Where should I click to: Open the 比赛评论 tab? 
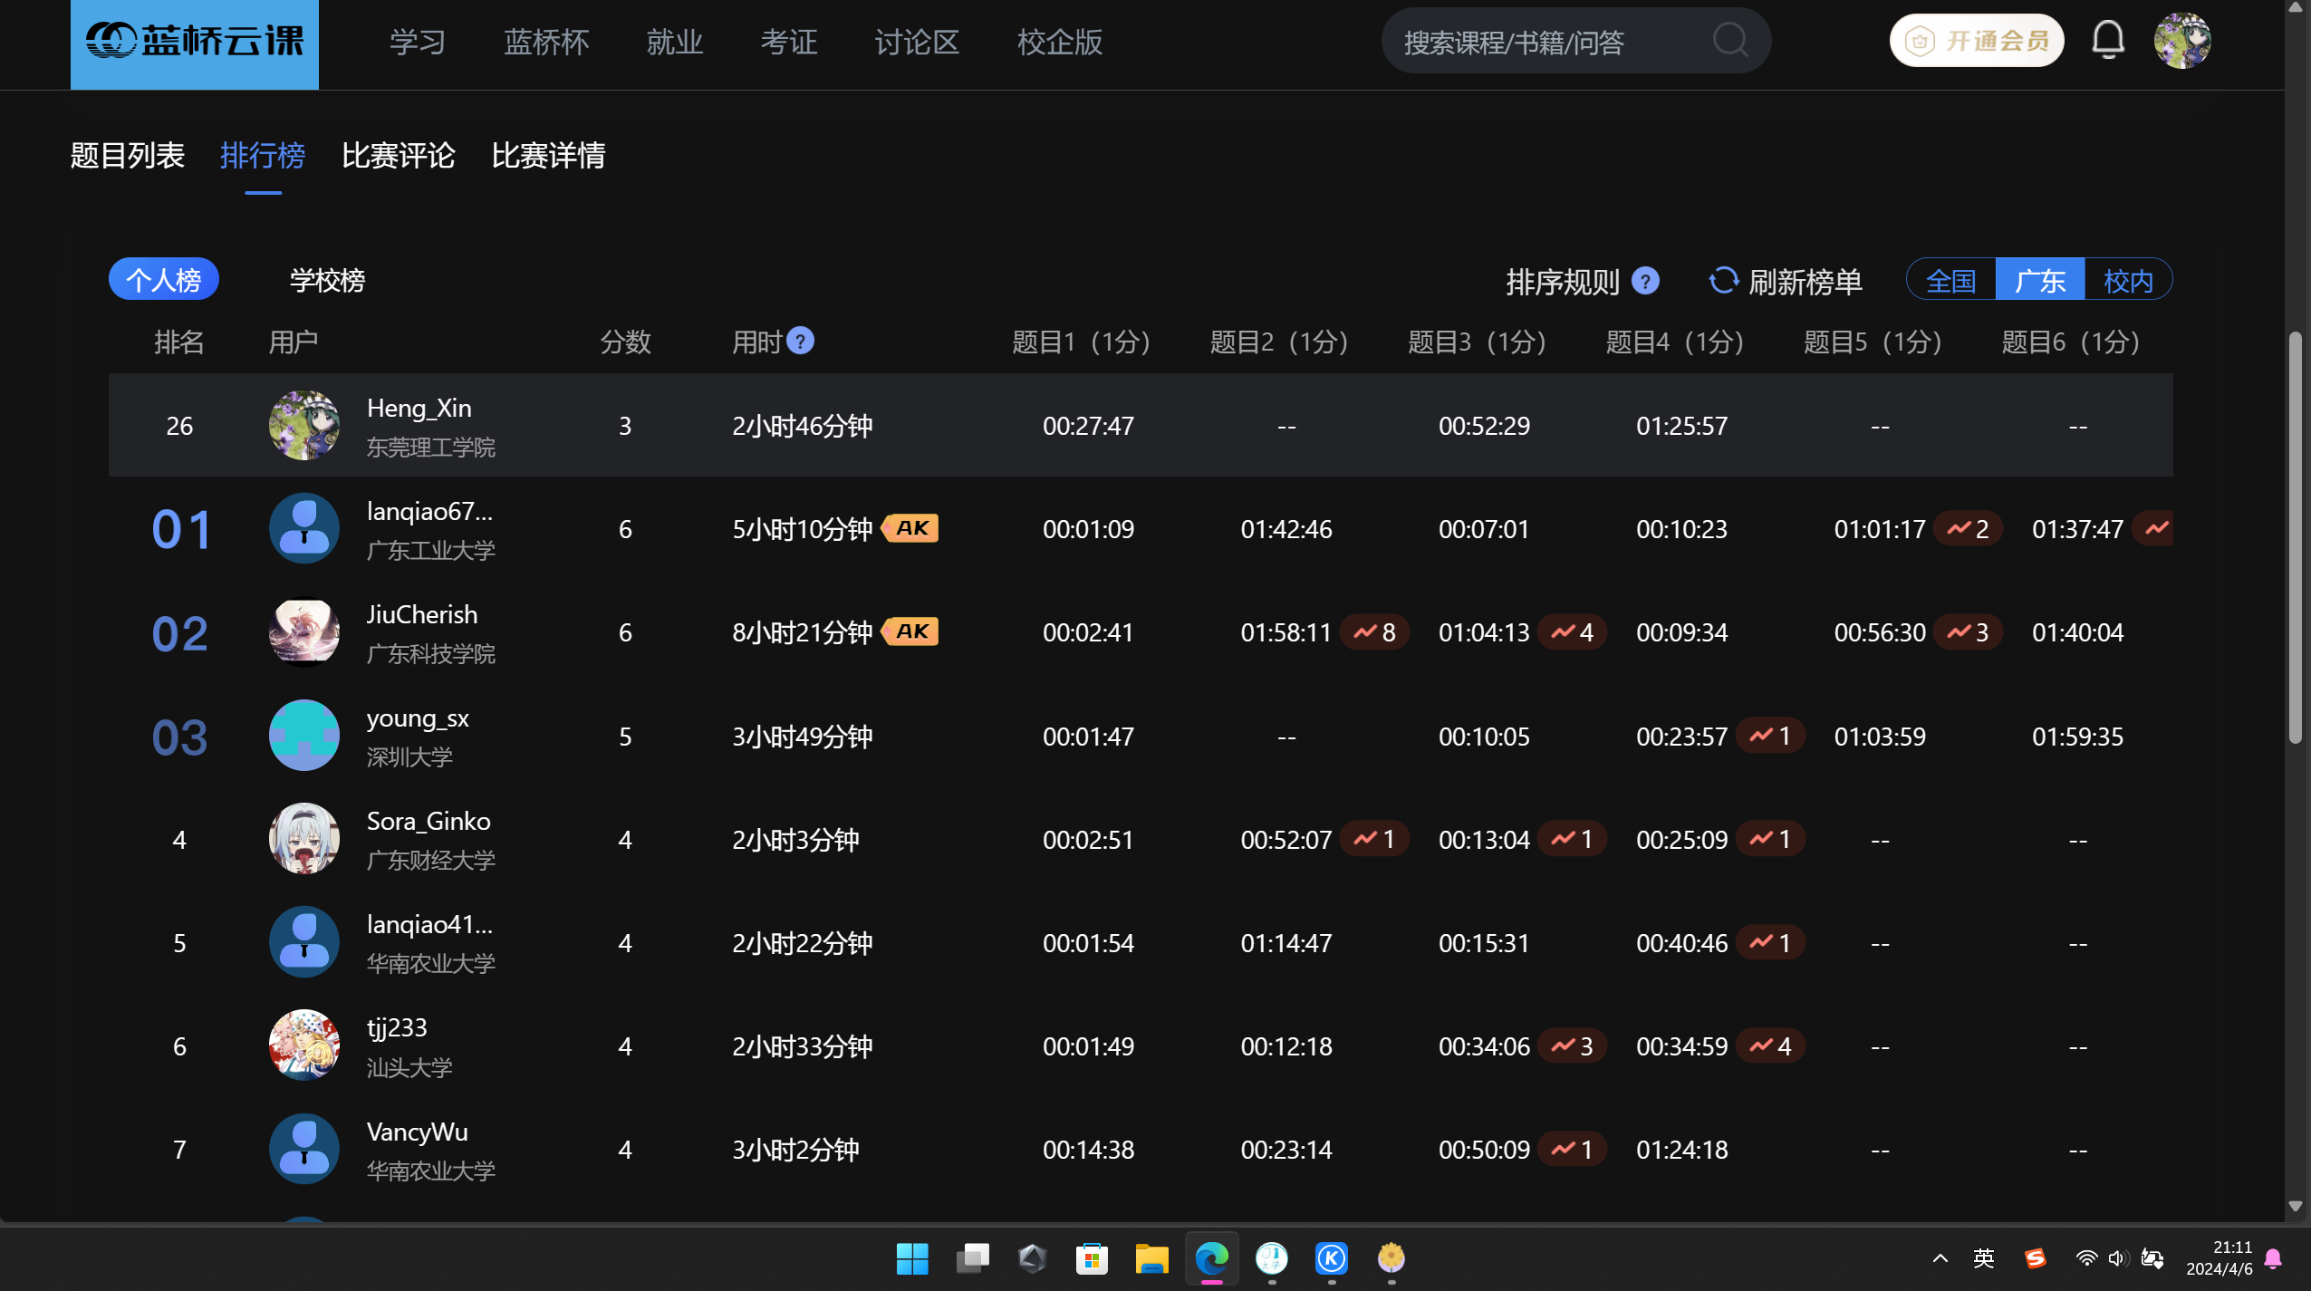click(x=398, y=156)
